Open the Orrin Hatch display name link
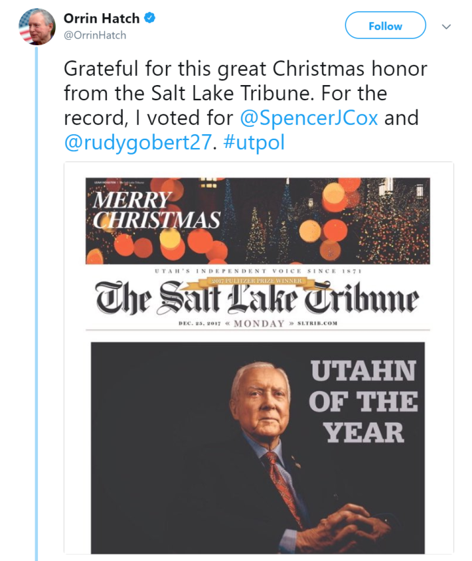 click(x=101, y=19)
